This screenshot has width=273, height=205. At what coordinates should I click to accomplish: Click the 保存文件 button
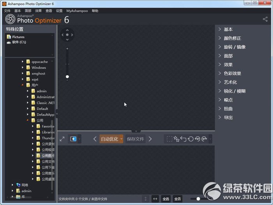[135, 139]
